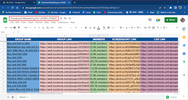Open text wrapping dropdown

point(133,28)
